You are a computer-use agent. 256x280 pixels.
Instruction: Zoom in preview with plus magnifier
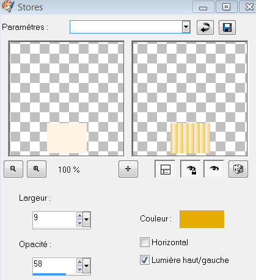(37, 169)
